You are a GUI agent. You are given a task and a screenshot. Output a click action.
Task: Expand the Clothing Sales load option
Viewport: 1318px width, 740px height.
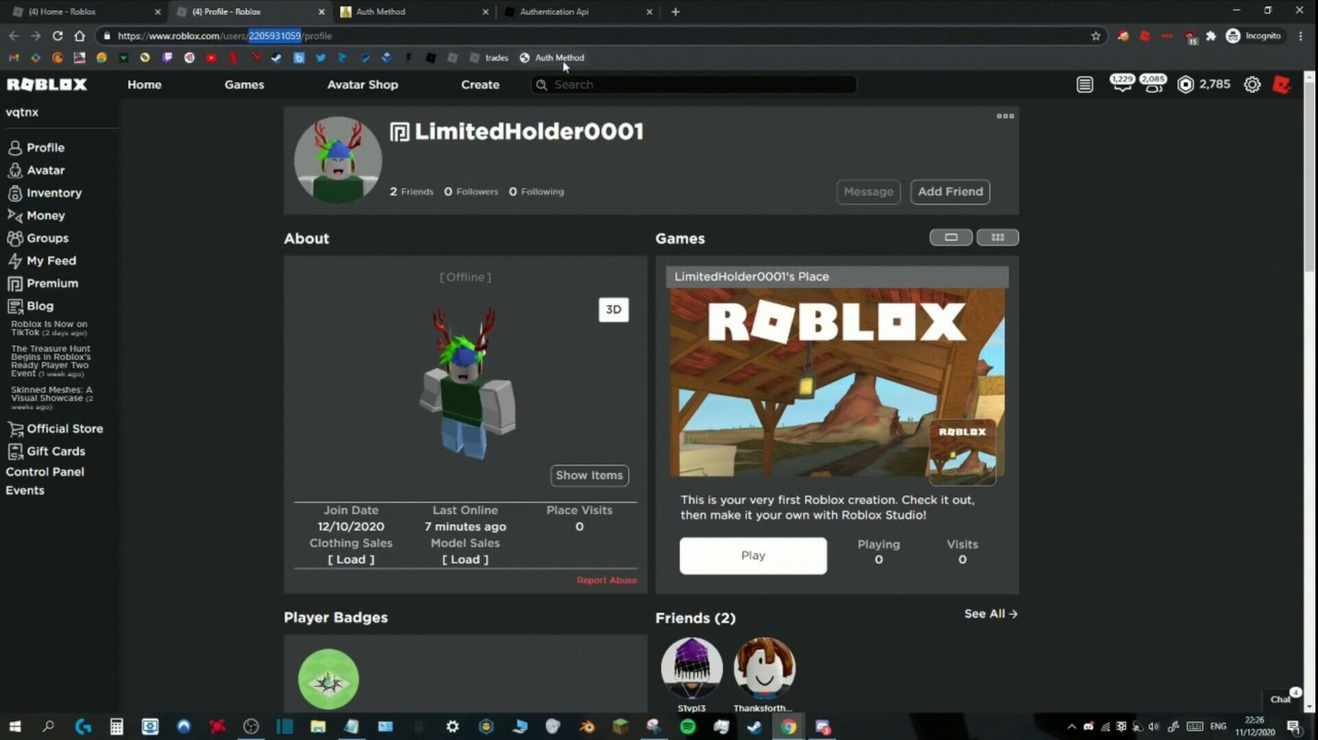350,559
